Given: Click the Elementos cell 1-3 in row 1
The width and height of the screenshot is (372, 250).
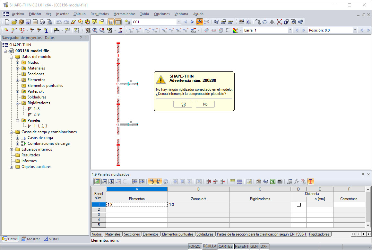Looking at the screenshot, I should (137, 205).
